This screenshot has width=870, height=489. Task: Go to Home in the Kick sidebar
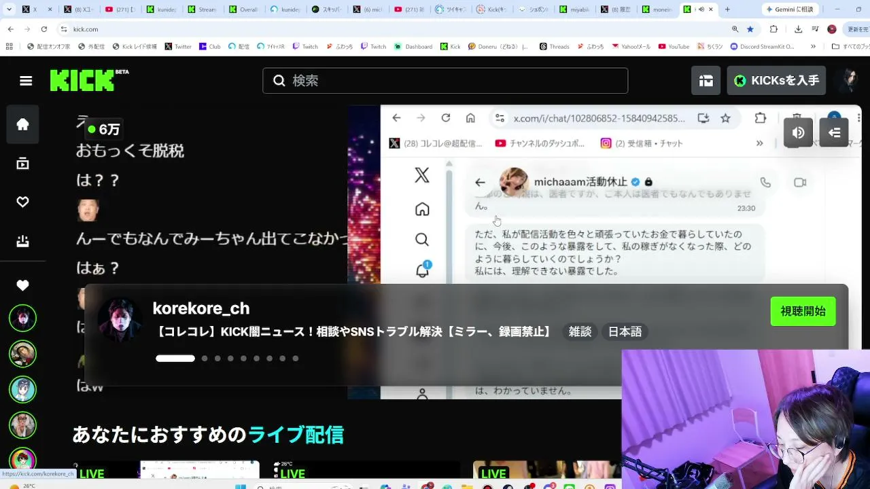(23, 124)
